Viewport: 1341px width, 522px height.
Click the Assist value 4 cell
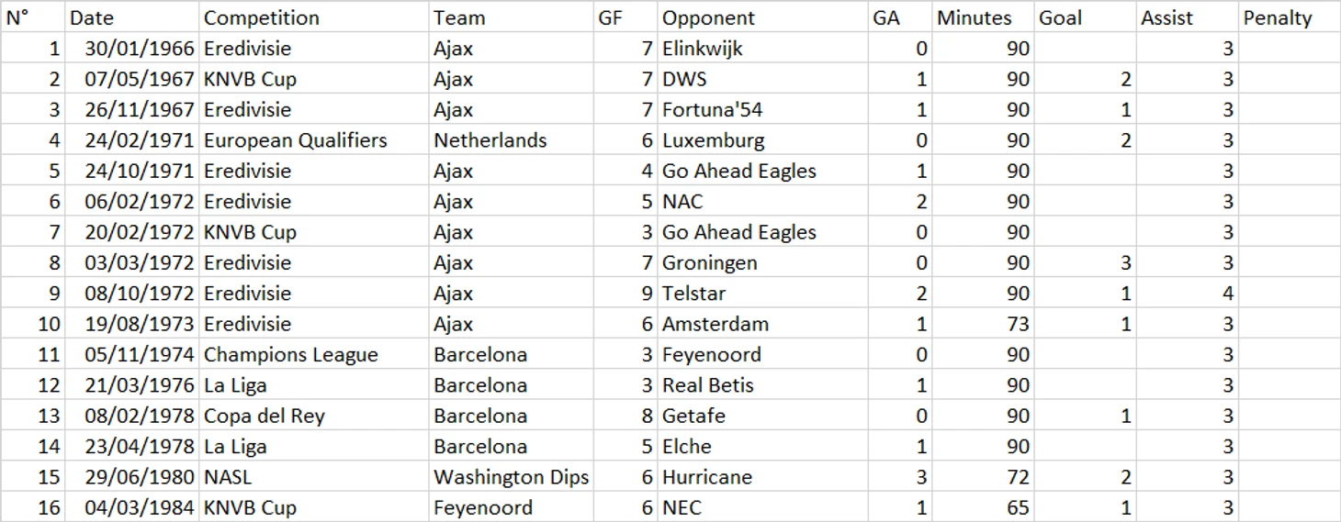click(1187, 294)
